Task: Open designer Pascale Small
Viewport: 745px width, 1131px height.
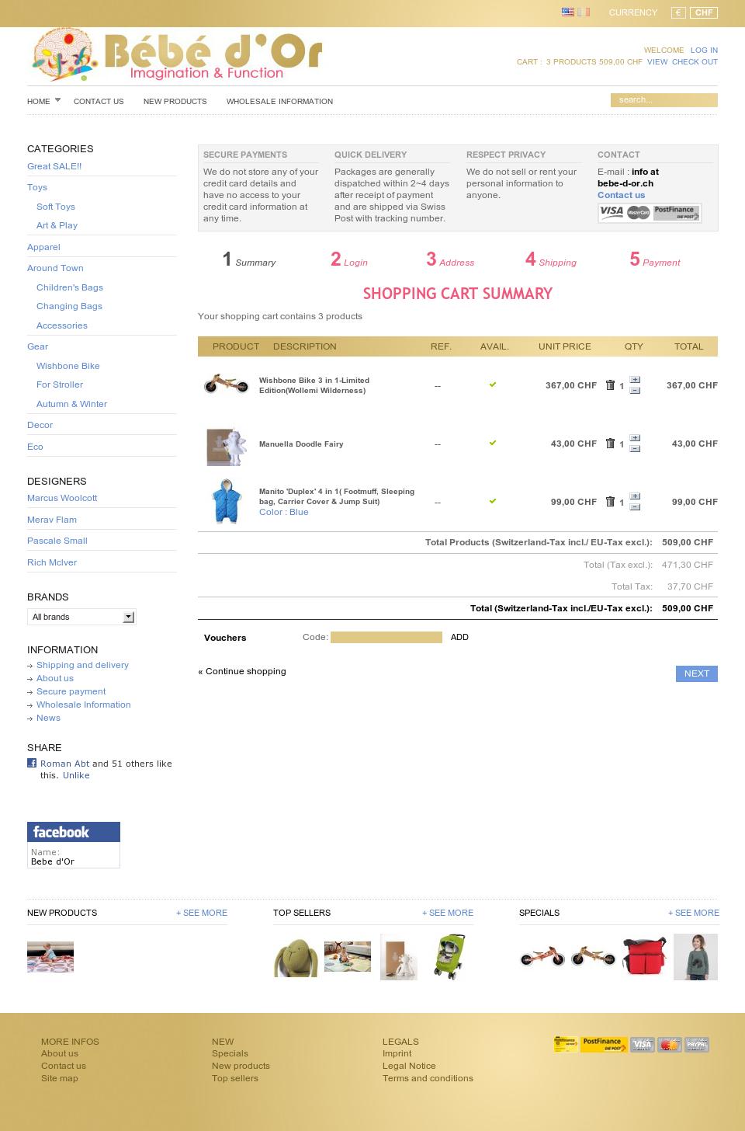Action: click(x=57, y=541)
